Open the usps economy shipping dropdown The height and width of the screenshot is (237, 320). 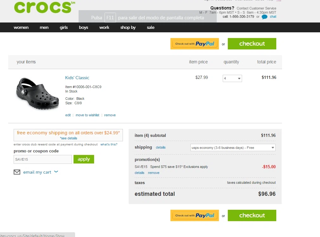[233, 148]
